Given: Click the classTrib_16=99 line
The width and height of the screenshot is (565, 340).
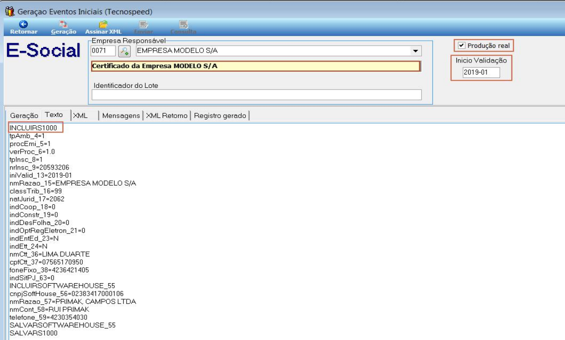Looking at the screenshot, I should [x=35, y=191].
